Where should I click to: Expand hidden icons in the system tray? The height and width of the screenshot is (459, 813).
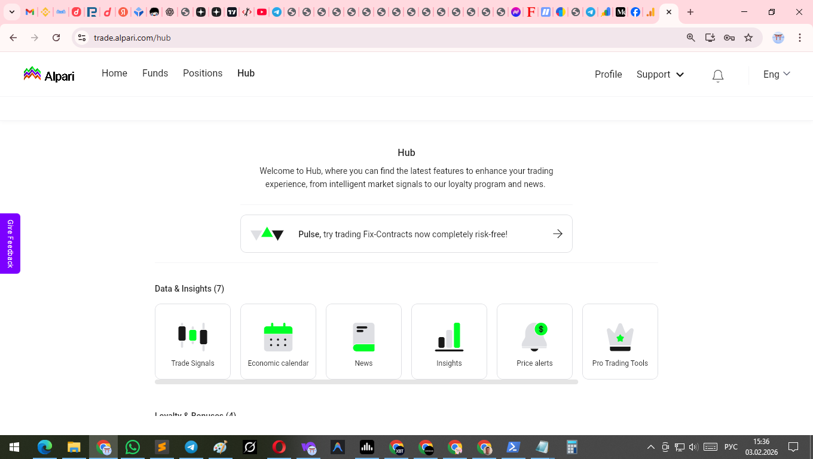point(650,446)
